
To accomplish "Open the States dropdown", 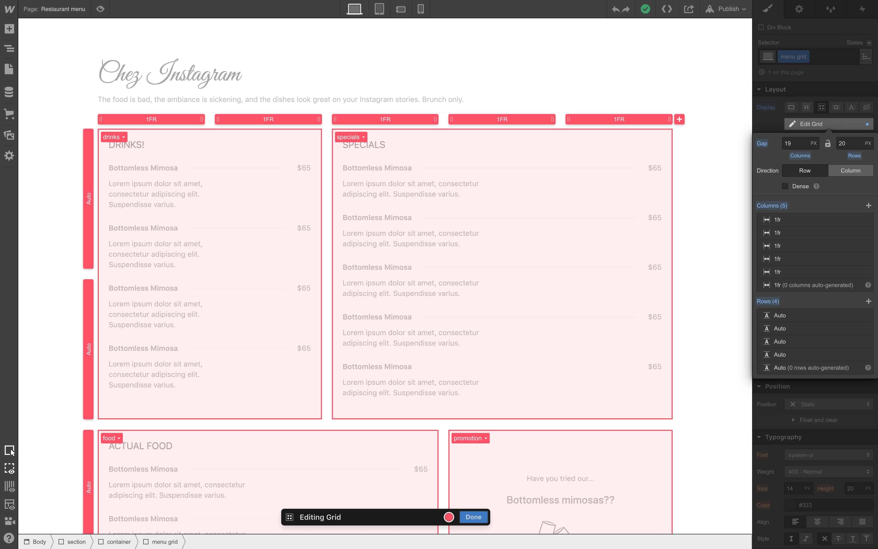I will (857, 43).
